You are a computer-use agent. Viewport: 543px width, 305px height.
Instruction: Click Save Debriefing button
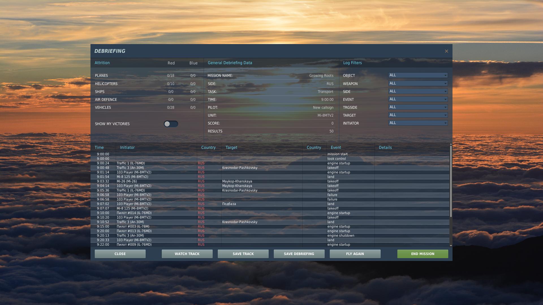[299, 254]
